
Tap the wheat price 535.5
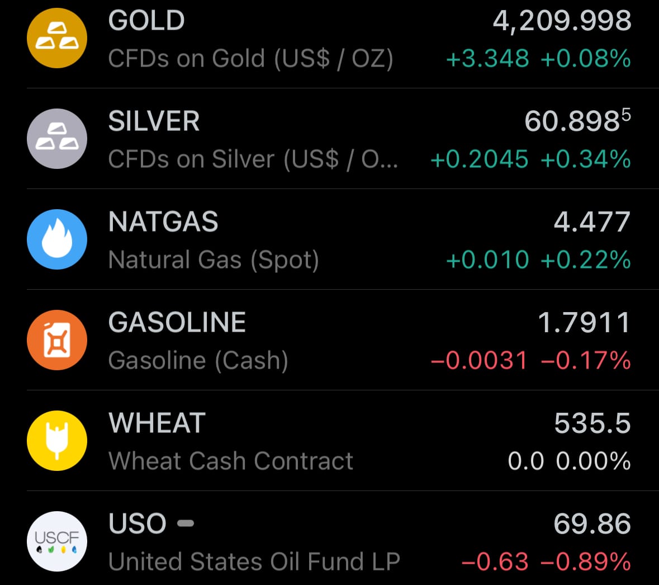tap(592, 423)
